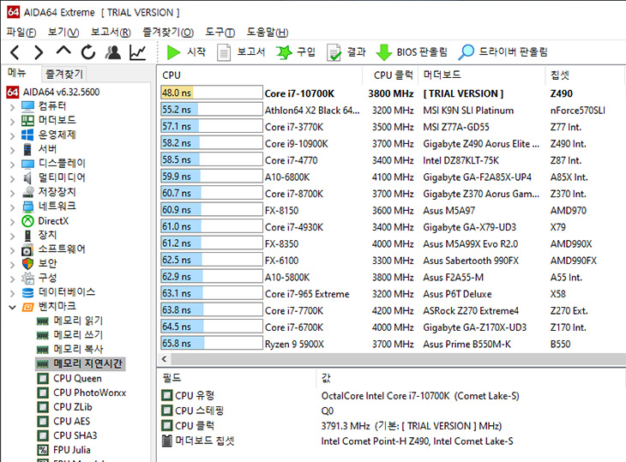Screen dimensions: 626x462
Task: Expand the 서버 tree node
Action: pyautogui.click(x=12, y=150)
